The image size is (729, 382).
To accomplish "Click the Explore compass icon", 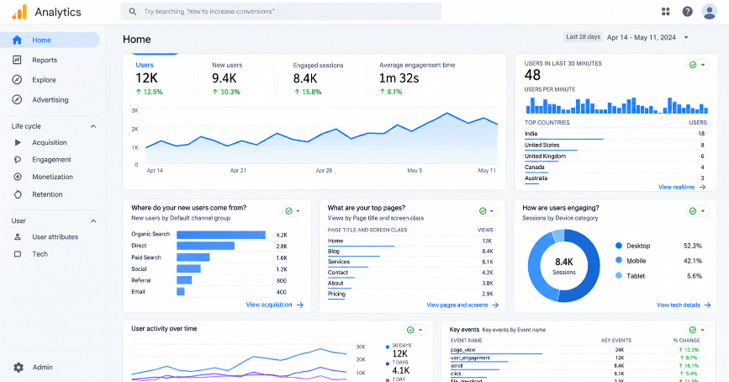I will pos(17,80).
